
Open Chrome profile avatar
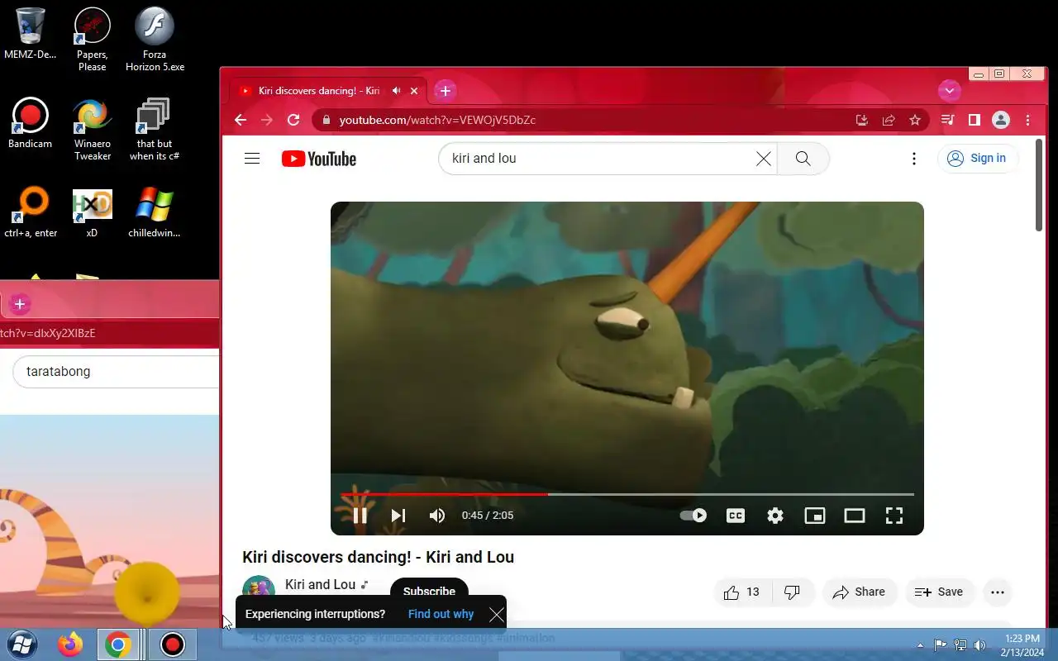pos(1001,120)
